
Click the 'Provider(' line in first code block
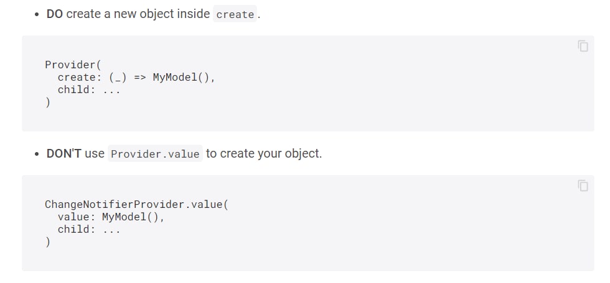point(73,65)
